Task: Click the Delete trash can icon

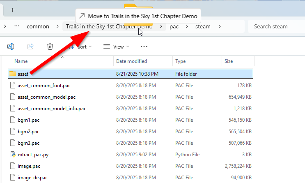Action: click(x=50, y=46)
